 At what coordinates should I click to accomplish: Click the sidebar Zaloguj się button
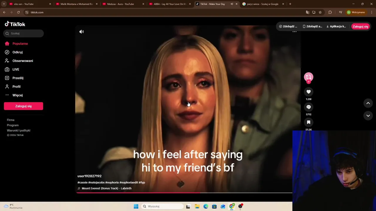23,106
